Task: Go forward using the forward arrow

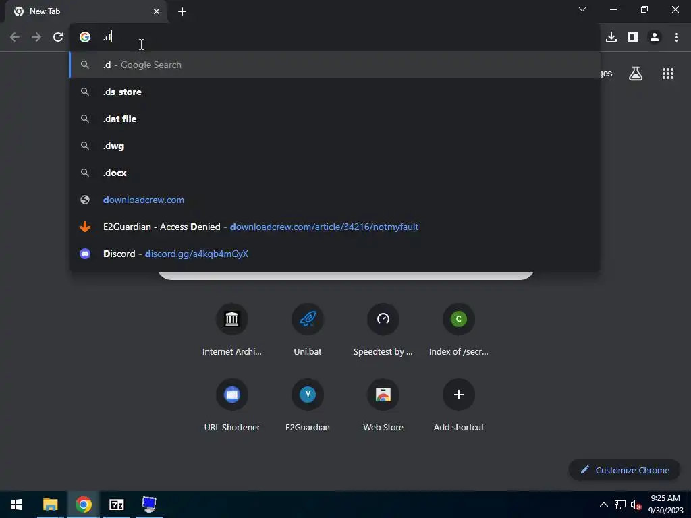Action: point(36,37)
